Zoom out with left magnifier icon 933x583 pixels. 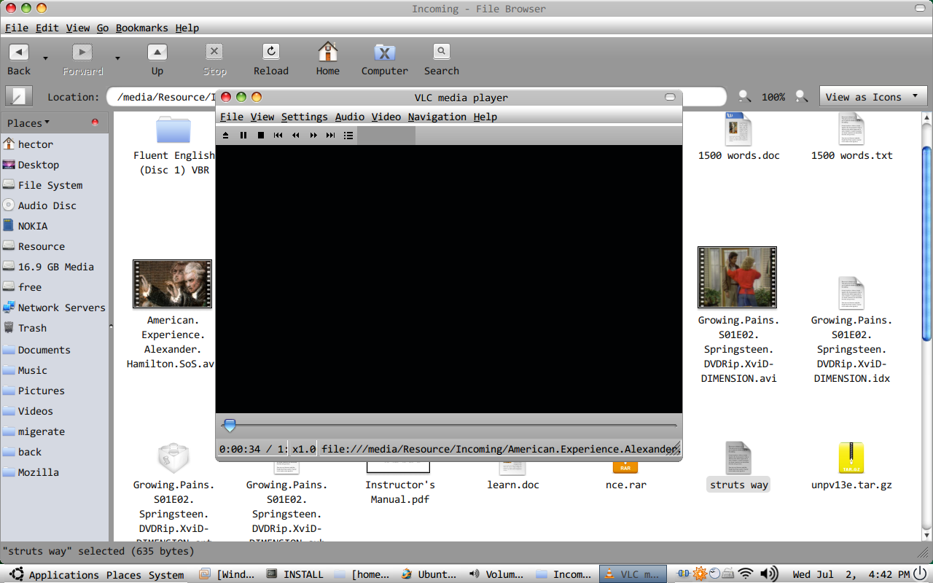pos(744,96)
